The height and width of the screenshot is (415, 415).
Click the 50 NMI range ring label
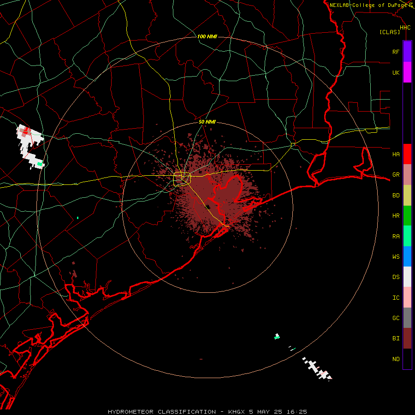(207, 122)
